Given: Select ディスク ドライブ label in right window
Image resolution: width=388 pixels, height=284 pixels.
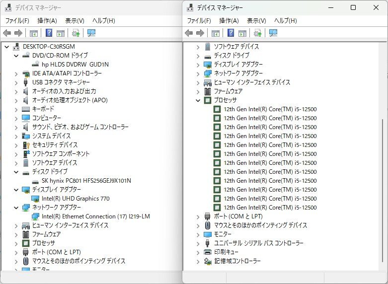Looking at the screenshot, I should point(232,56).
